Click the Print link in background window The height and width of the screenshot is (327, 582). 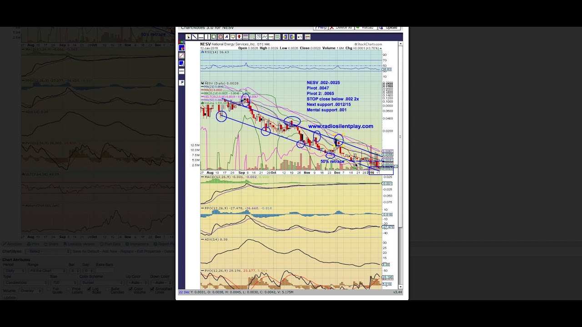(x=33, y=244)
